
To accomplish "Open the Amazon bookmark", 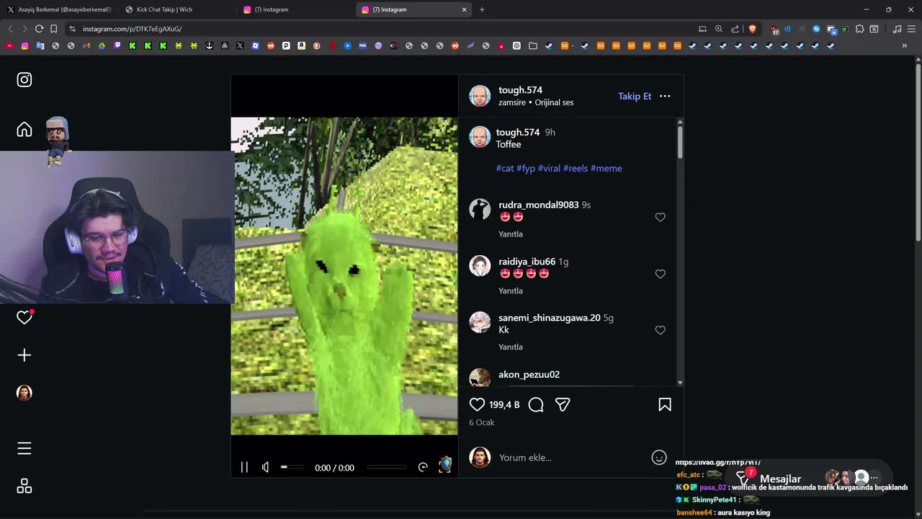I will coord(301,45).
